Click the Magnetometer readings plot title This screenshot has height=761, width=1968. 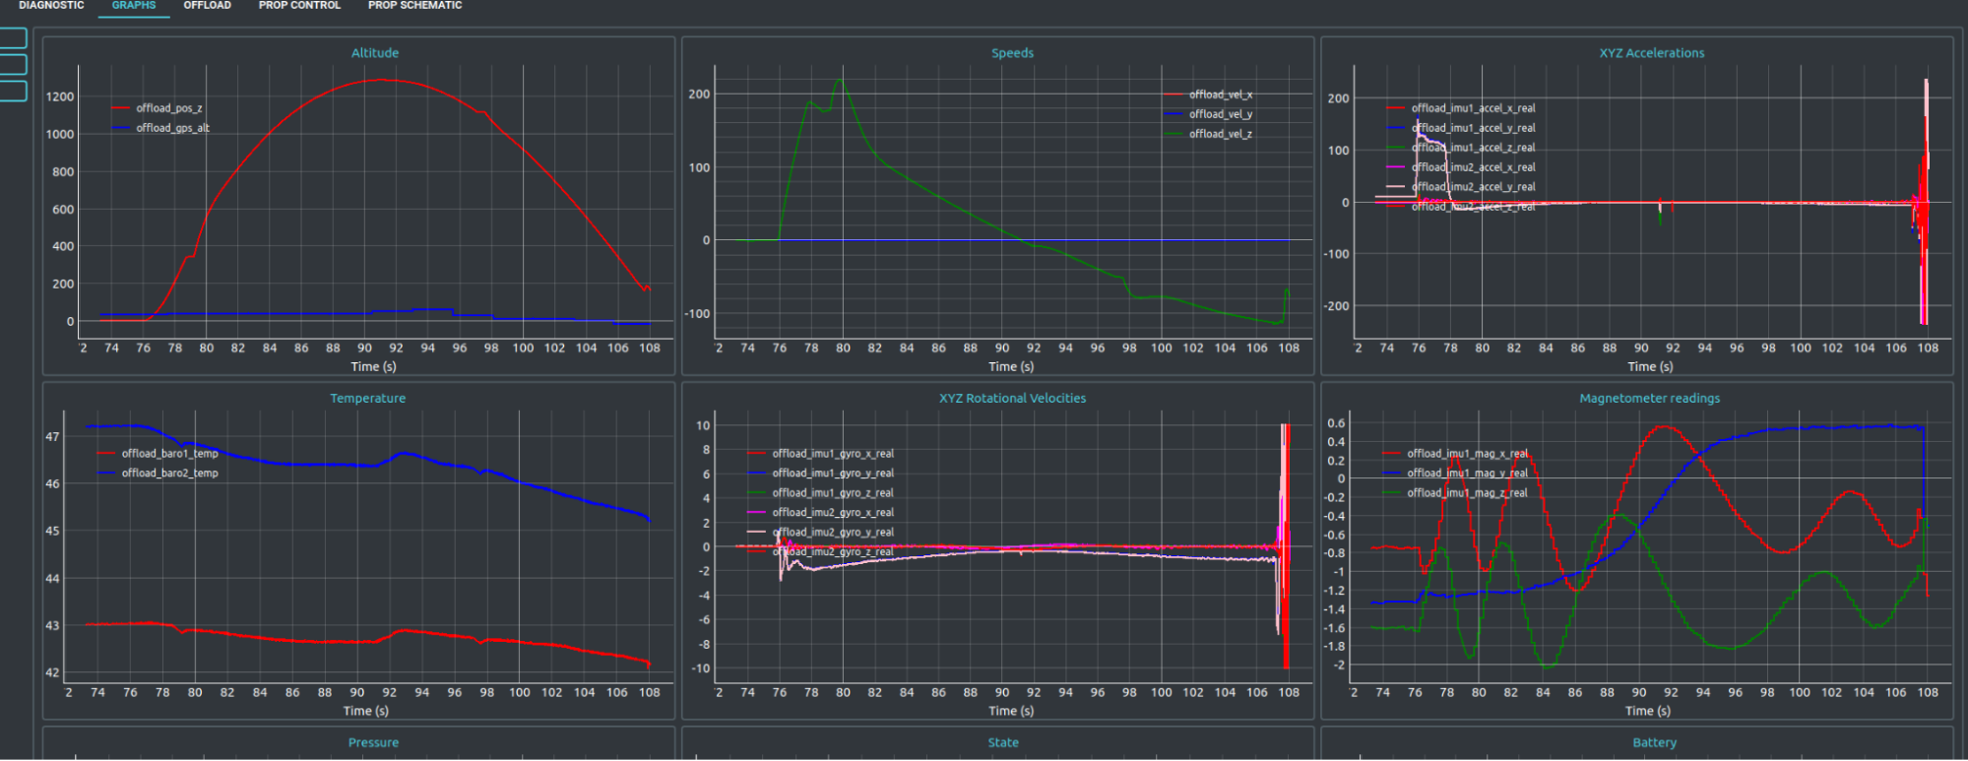1649,399
